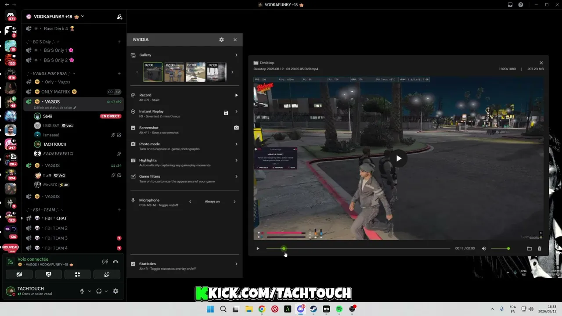
Task: Expand Game filters options
Action: point(236,176)
